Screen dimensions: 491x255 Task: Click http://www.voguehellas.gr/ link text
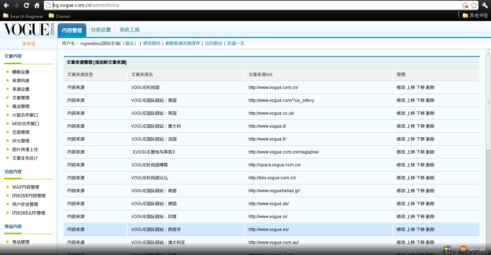(274, 191)
